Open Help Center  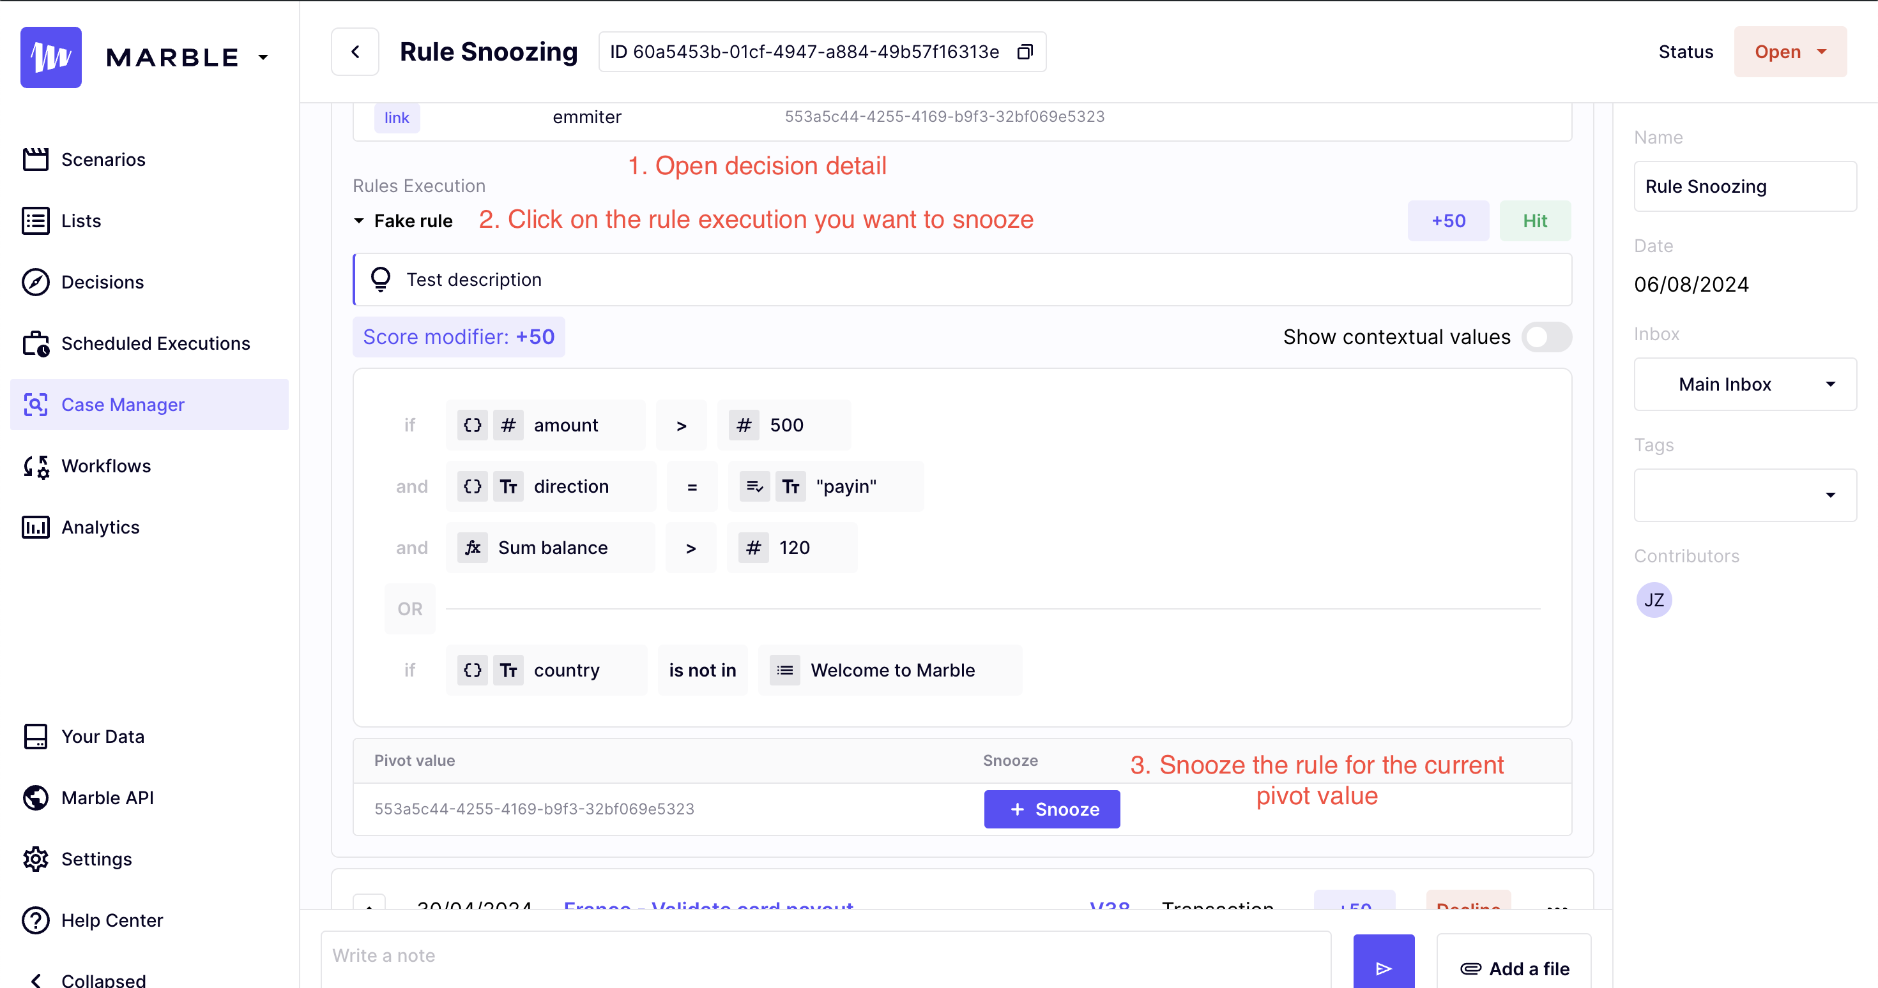[x=149, y=920]
